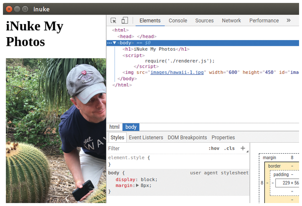302x206 pixels.
Task: Click the 229 × 56 content size box
Action: pyautogui.click(x=287, y=183)
